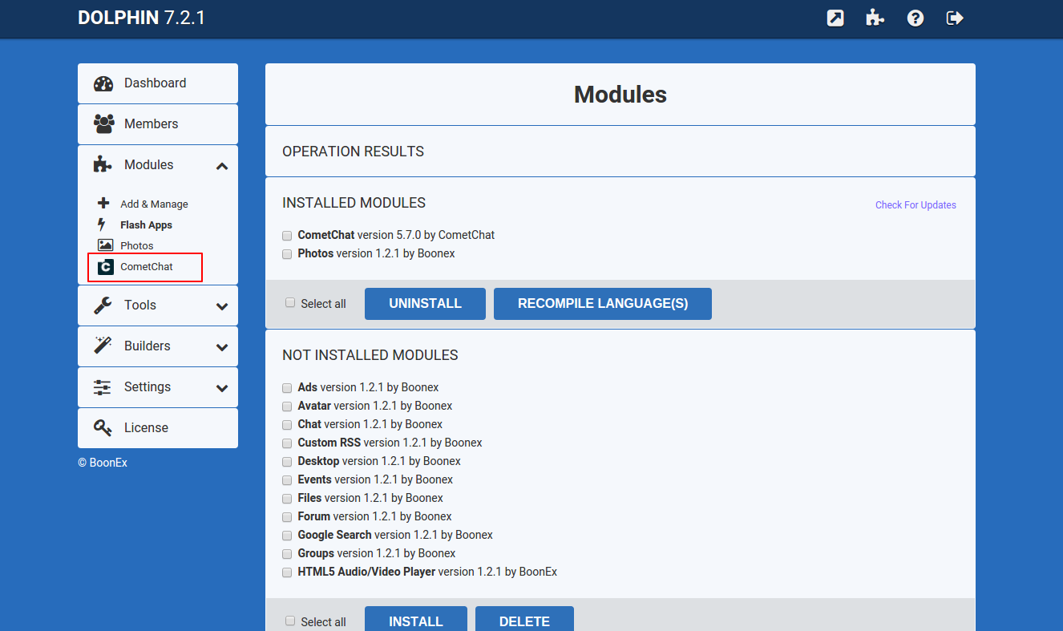Click the DELETE button

[524, 621]
